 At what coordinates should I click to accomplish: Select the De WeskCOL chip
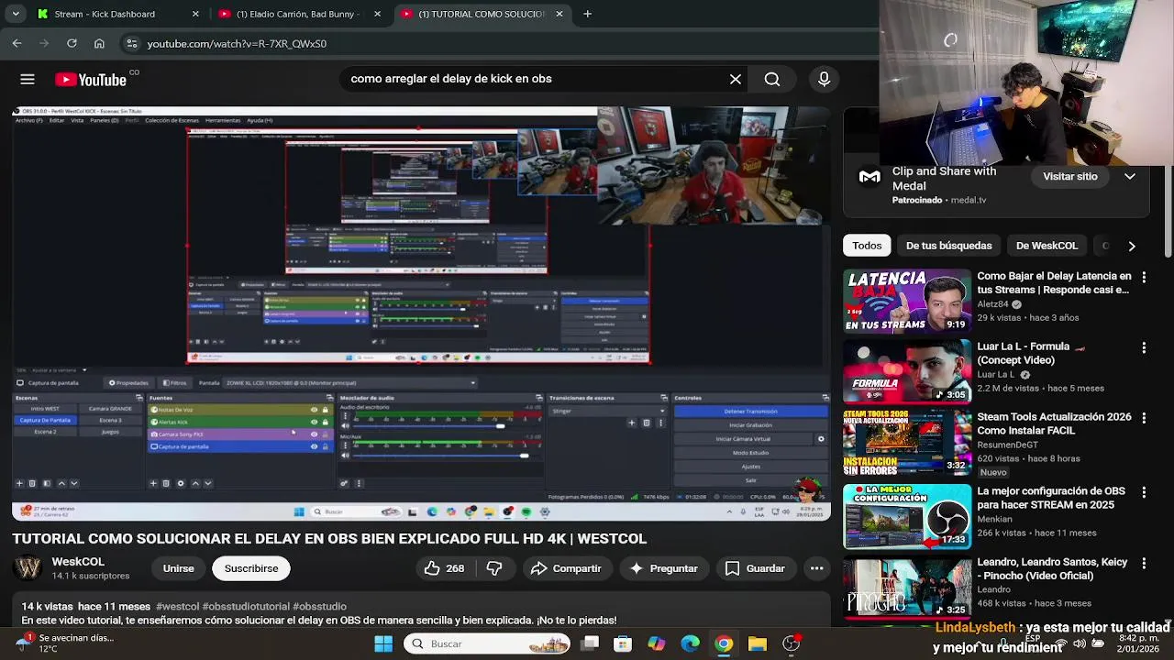tap(1047, 246)
